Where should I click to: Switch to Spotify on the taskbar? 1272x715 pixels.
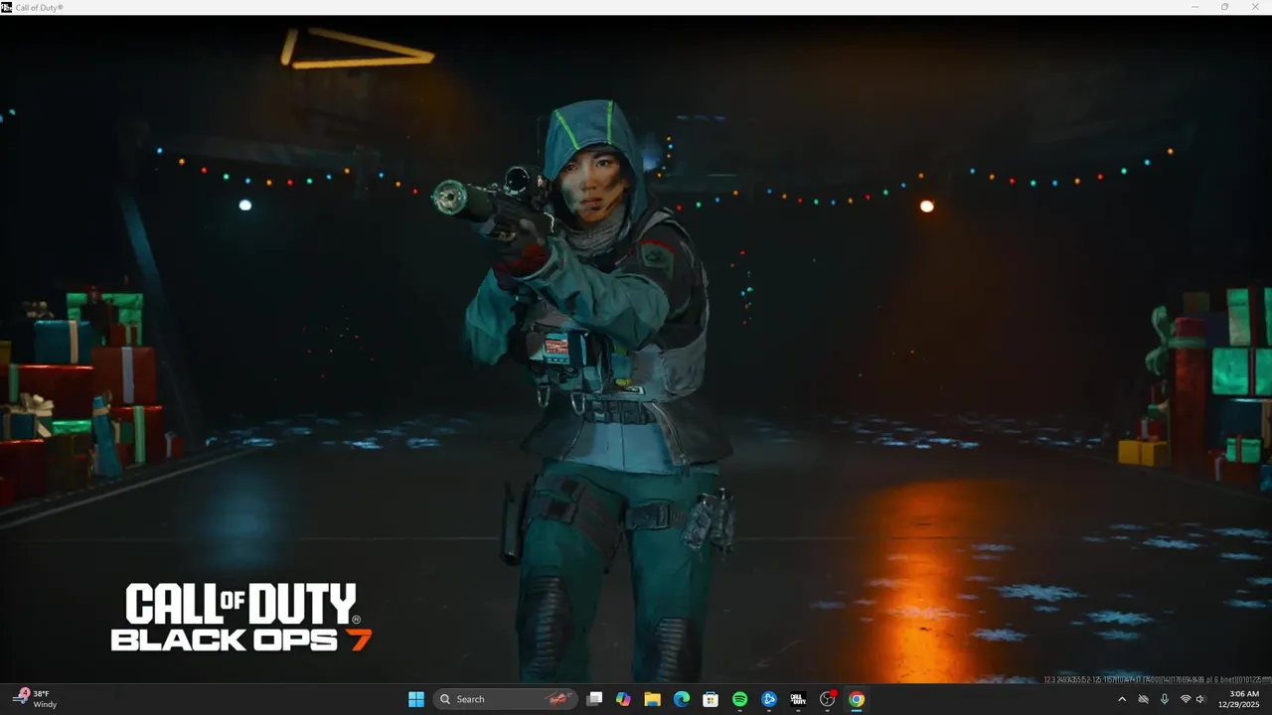pyautogui.click(x=740, y=699)
